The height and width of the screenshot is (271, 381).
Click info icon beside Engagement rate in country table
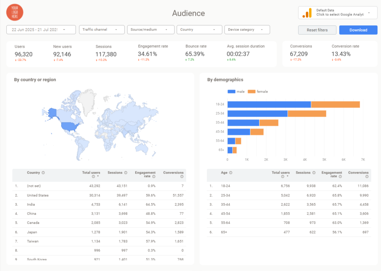(x=154, y=177)
